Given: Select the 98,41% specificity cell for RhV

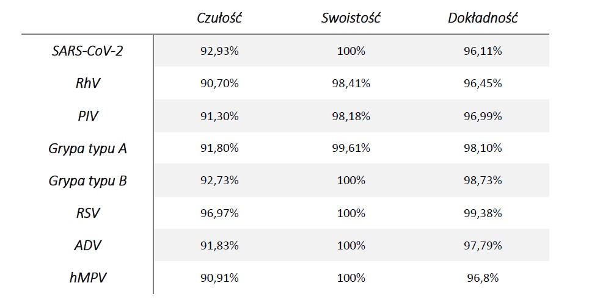Looking at the screenshot, I should coord(351,84).
